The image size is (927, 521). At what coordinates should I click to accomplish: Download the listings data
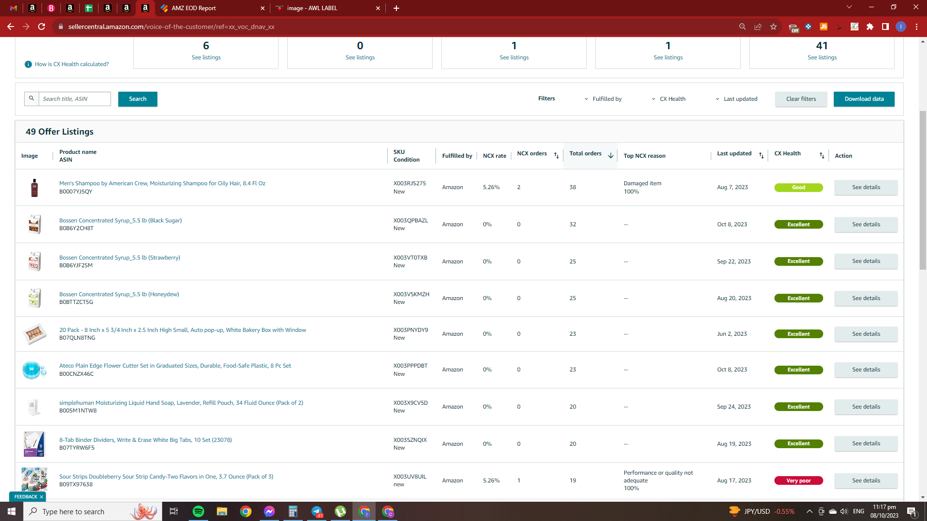(x=864, y=99)
